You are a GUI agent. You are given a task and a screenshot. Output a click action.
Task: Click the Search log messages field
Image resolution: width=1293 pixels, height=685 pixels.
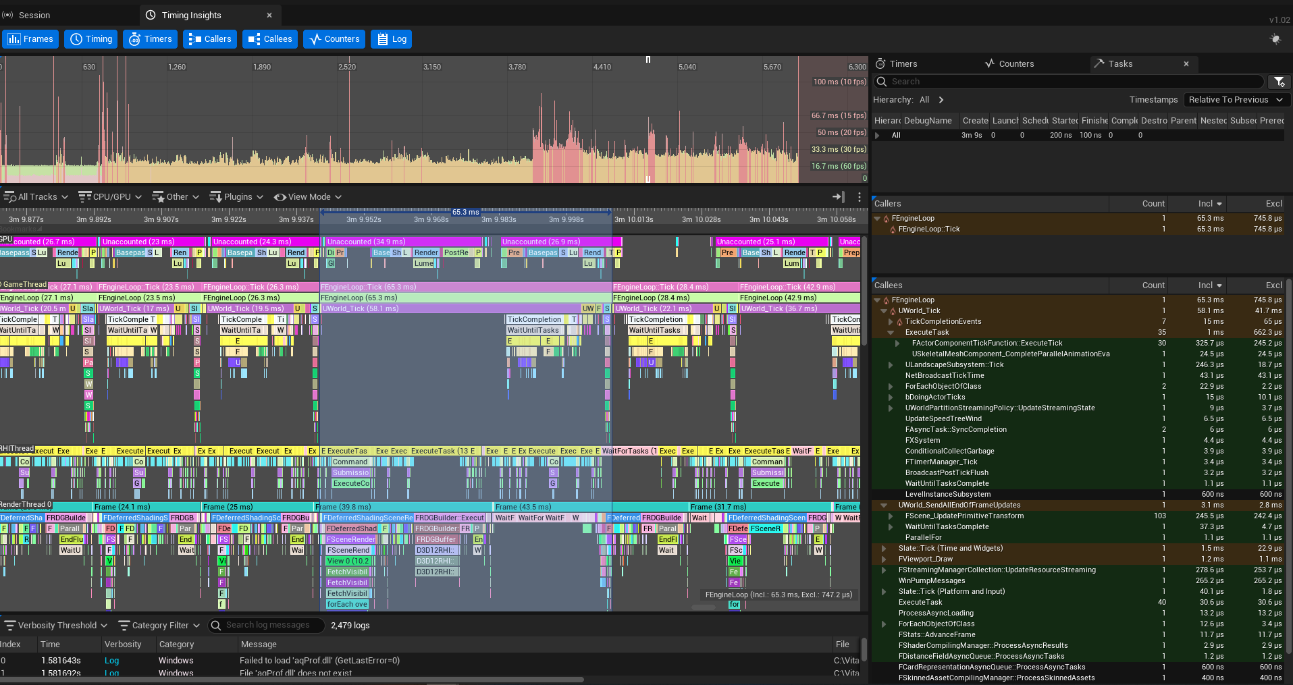[x=268, y=626]
